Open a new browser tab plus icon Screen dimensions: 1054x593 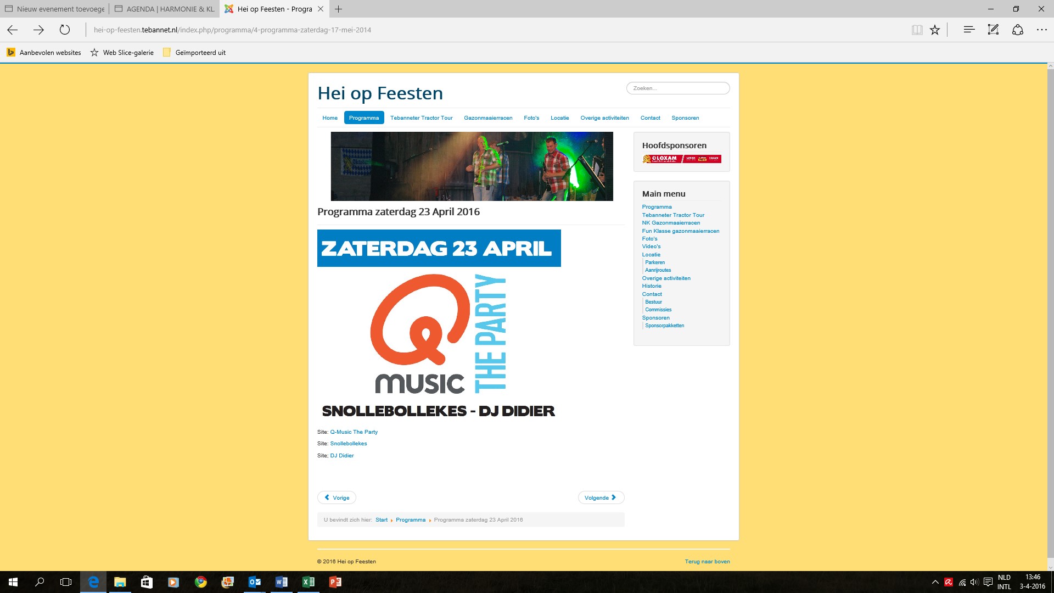339,9
